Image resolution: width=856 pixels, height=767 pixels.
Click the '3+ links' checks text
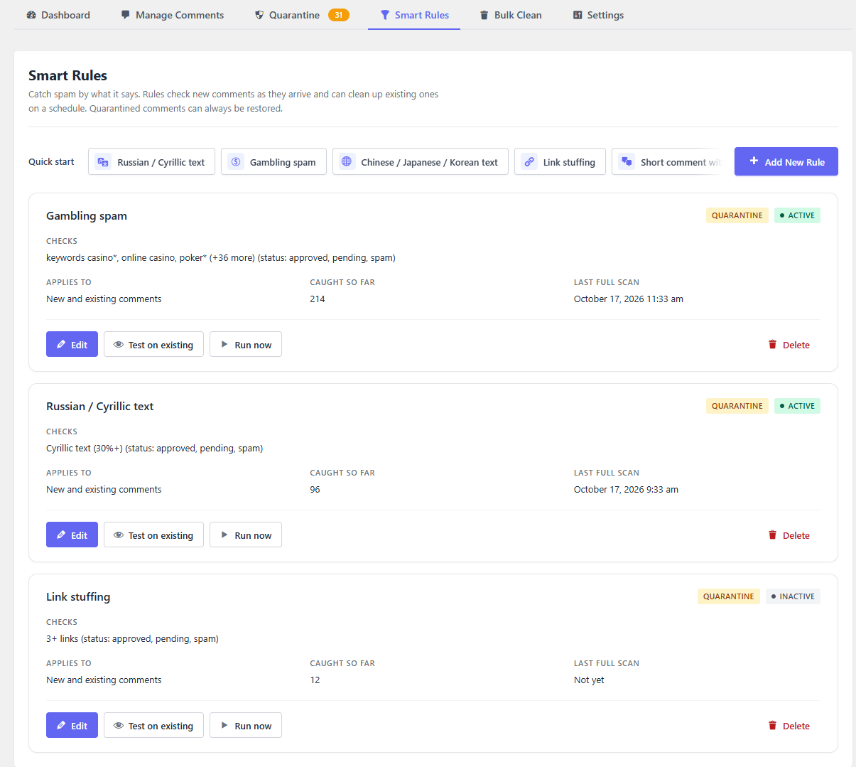click(x=132, y=639)
